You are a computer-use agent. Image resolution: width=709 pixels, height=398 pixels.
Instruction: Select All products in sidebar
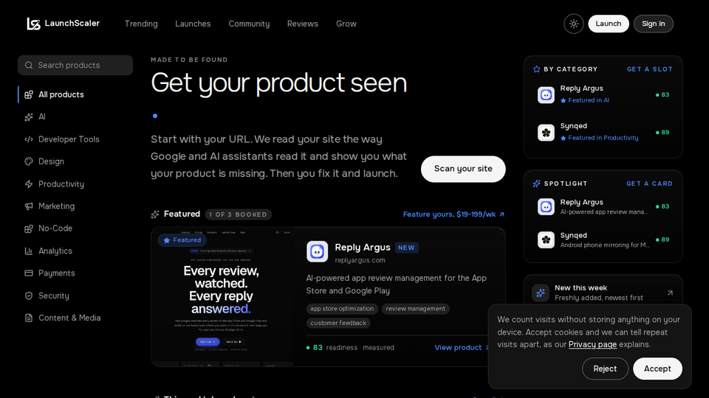75,95
